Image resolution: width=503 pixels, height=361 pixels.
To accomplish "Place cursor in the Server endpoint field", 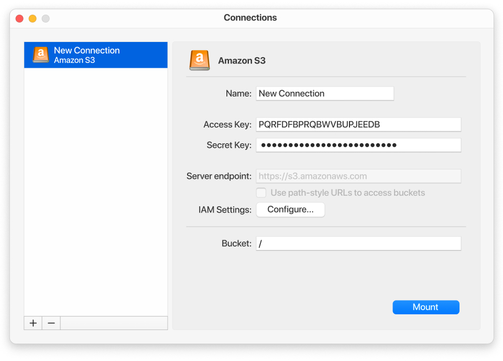I will point(358,176).
